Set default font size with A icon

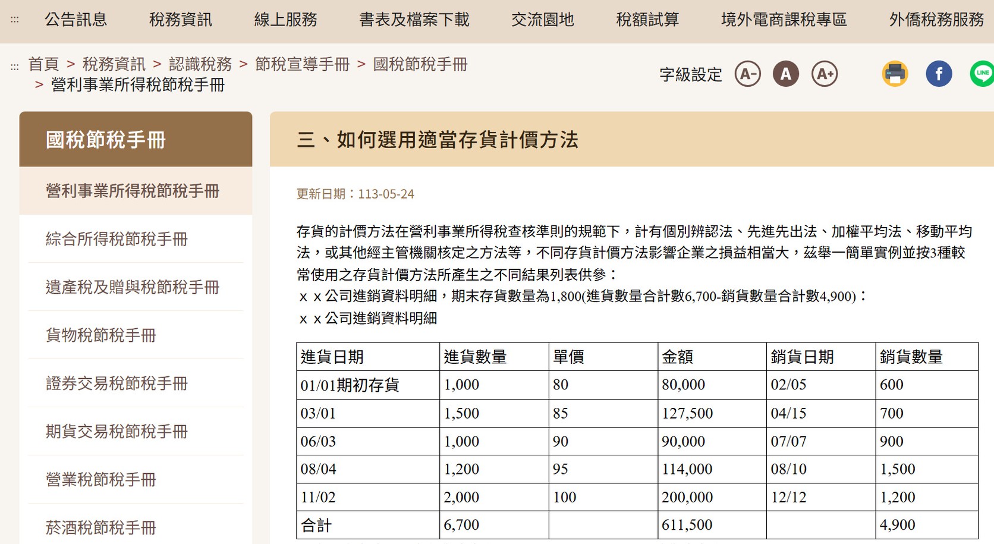click(x=786, y=74)
